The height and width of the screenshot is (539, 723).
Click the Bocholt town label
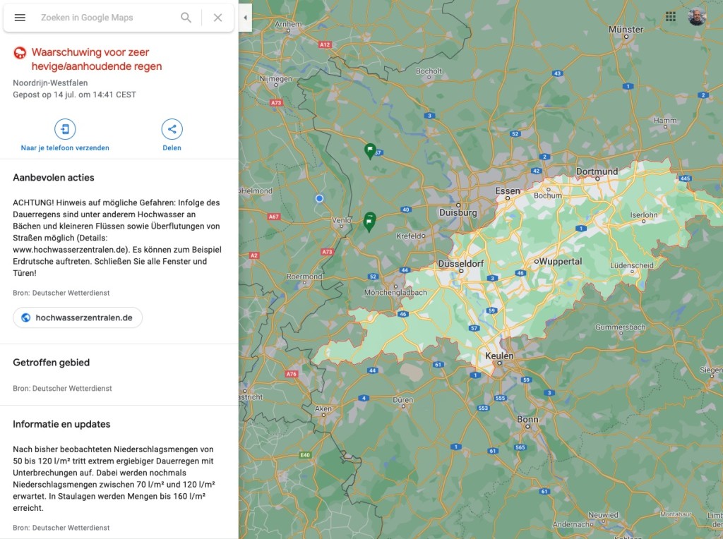pos(429,71)
